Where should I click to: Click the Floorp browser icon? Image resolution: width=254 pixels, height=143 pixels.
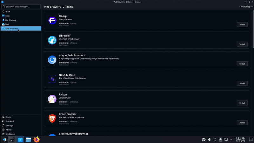click(x=52, y=20)
